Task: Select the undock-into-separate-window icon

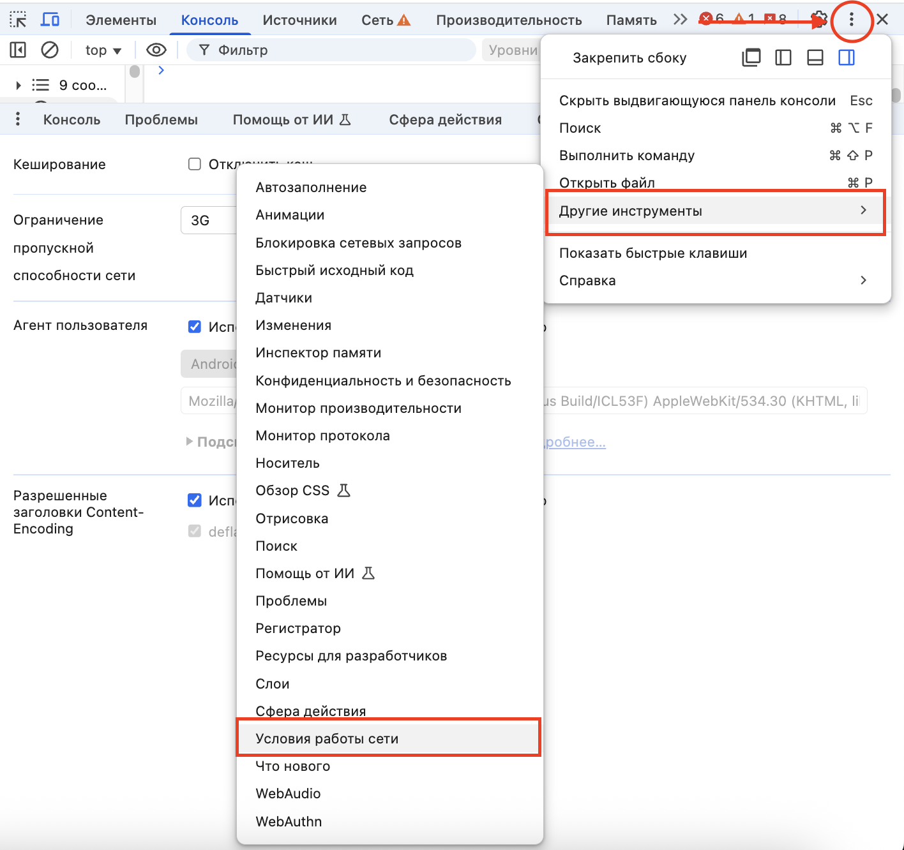Action: 751,57
